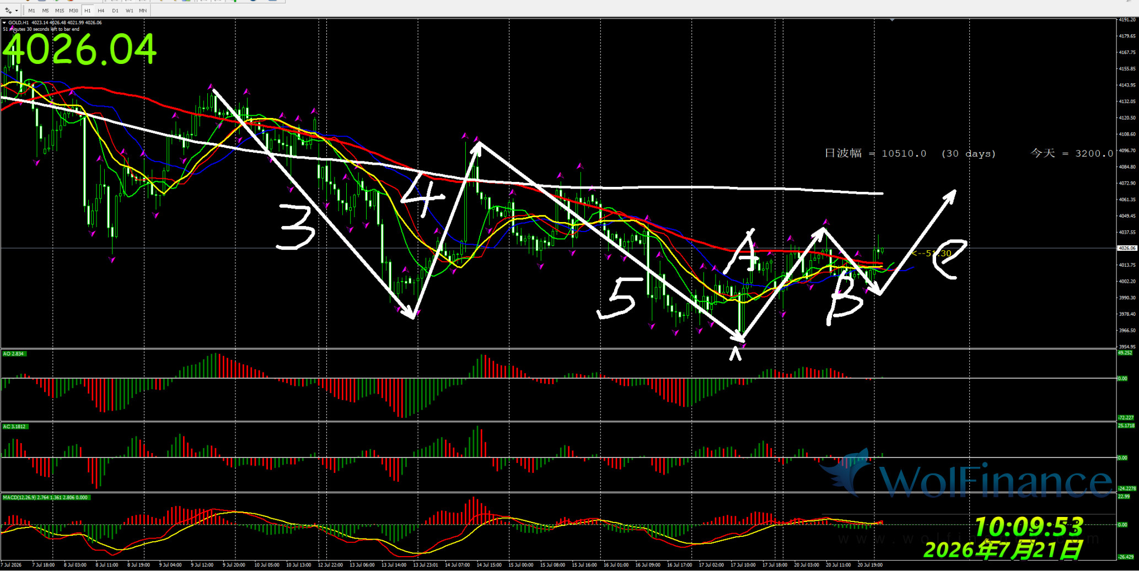Click the timeframe toolbar drag handle
The height and width of the screenshot is (571, 1139).
click(23, 10)
